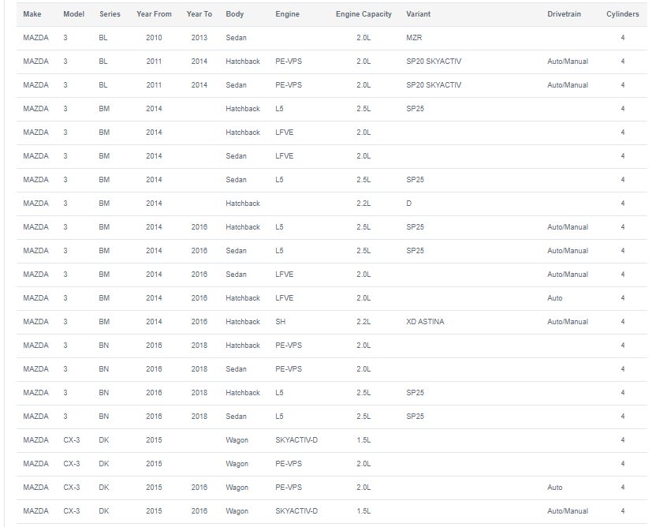Screen dimensions: 652x527
Task: Click the Model column header
Action: [73, 14]
